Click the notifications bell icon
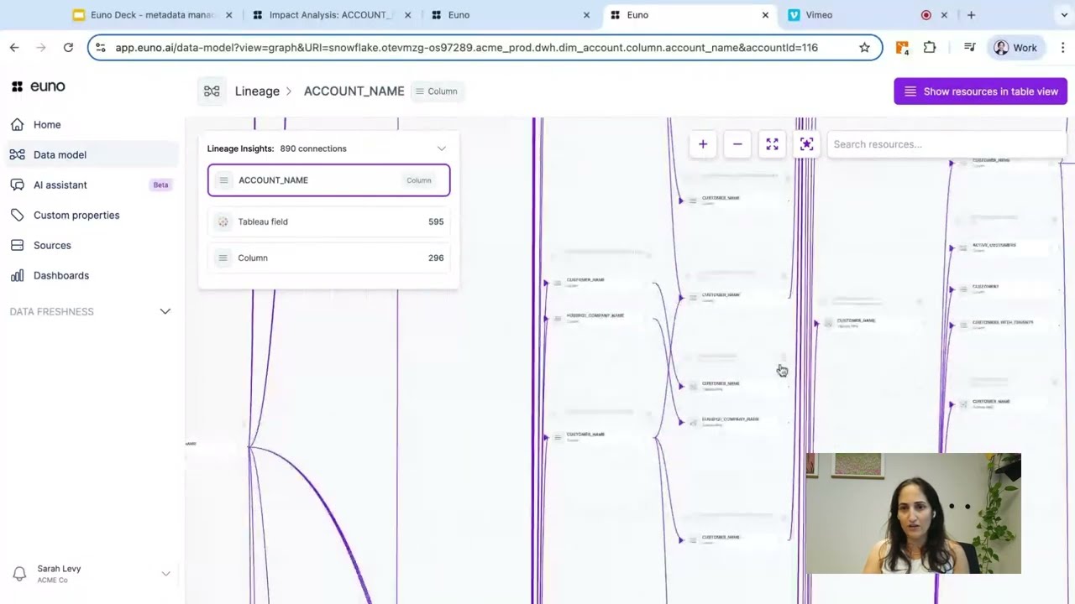 19,574
